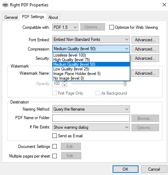Screen dimensions: 168x175
Task: Decrease opacity with the down stepper arrow
Action: point(64,85)
